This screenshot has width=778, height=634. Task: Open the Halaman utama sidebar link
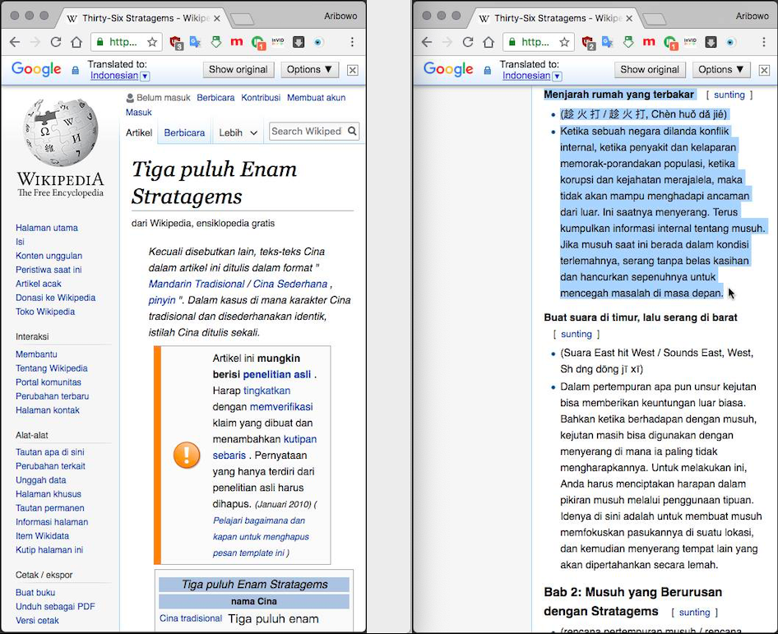pyautogui.click(x=47, y=228)
